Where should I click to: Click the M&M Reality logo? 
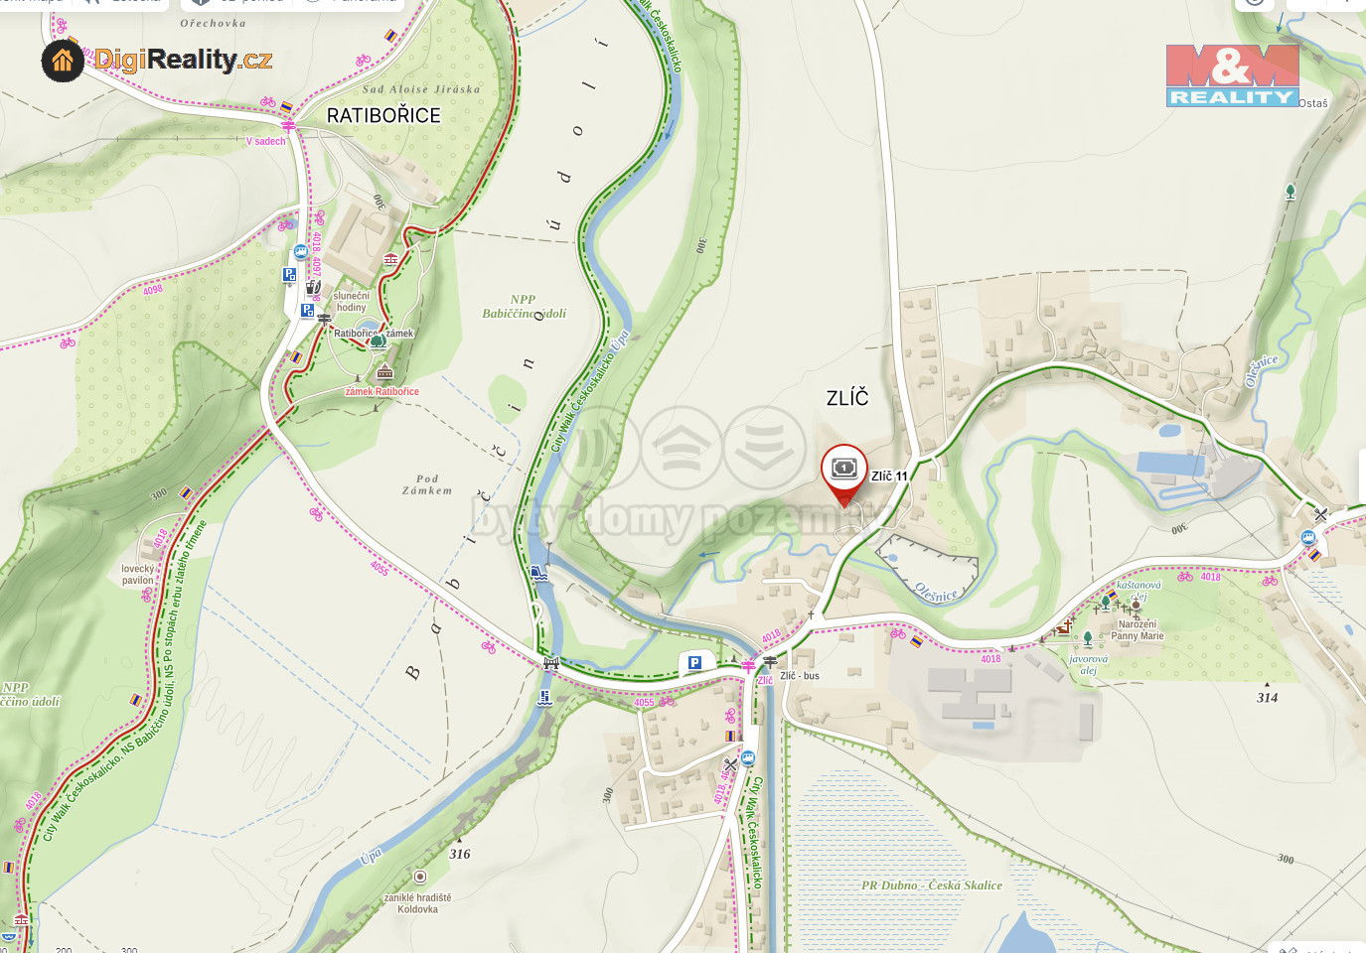pos(1233,74)
